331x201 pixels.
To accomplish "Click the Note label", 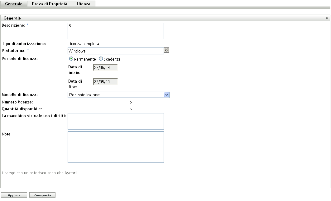I will tap(6, 134).
